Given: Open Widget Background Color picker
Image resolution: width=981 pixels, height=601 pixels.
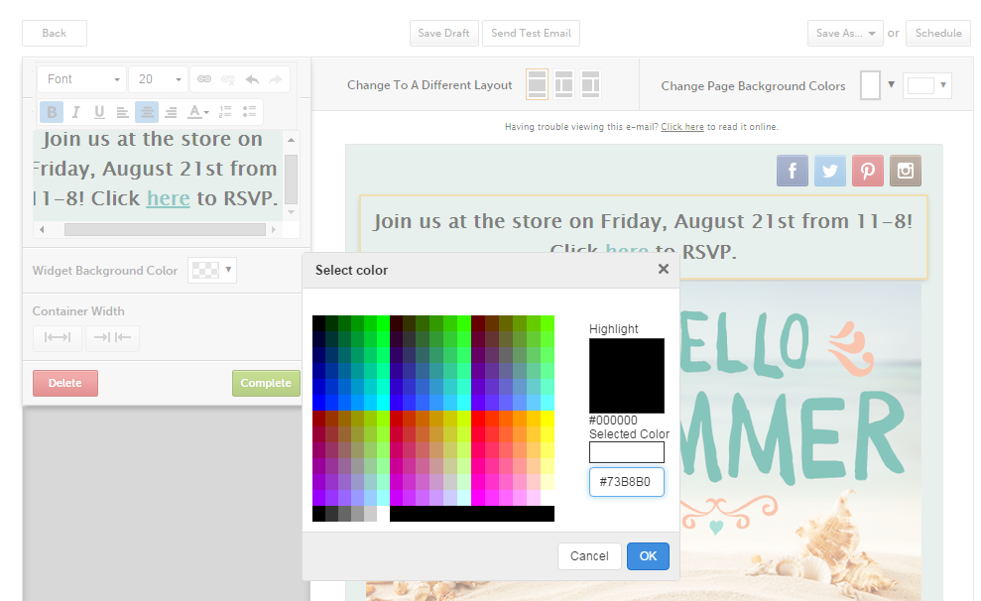Looking at the screenshot, I should tap(212, 270).
